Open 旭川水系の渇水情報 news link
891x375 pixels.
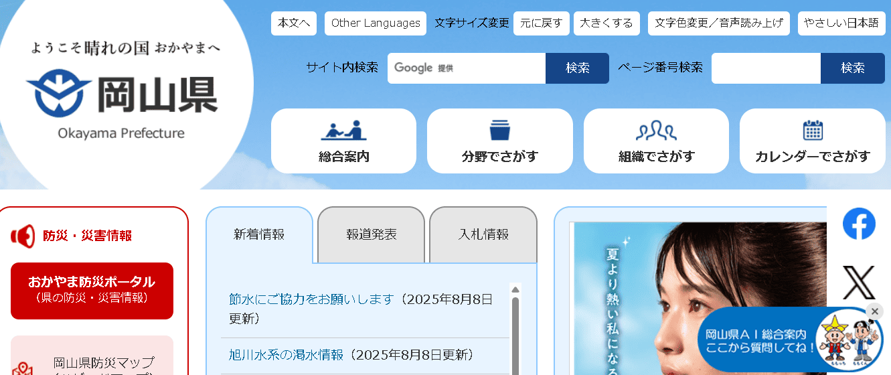pos(286,355)
